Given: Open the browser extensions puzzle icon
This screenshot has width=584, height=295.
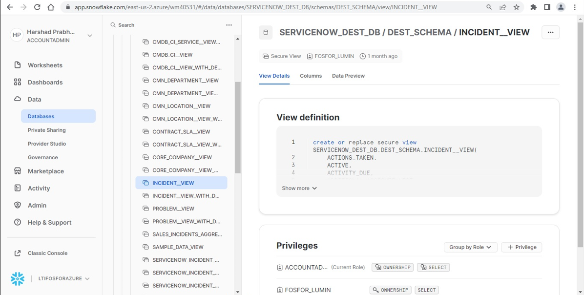Looking at the screenshot, I should pyautogui.click(x=533, y=7).
